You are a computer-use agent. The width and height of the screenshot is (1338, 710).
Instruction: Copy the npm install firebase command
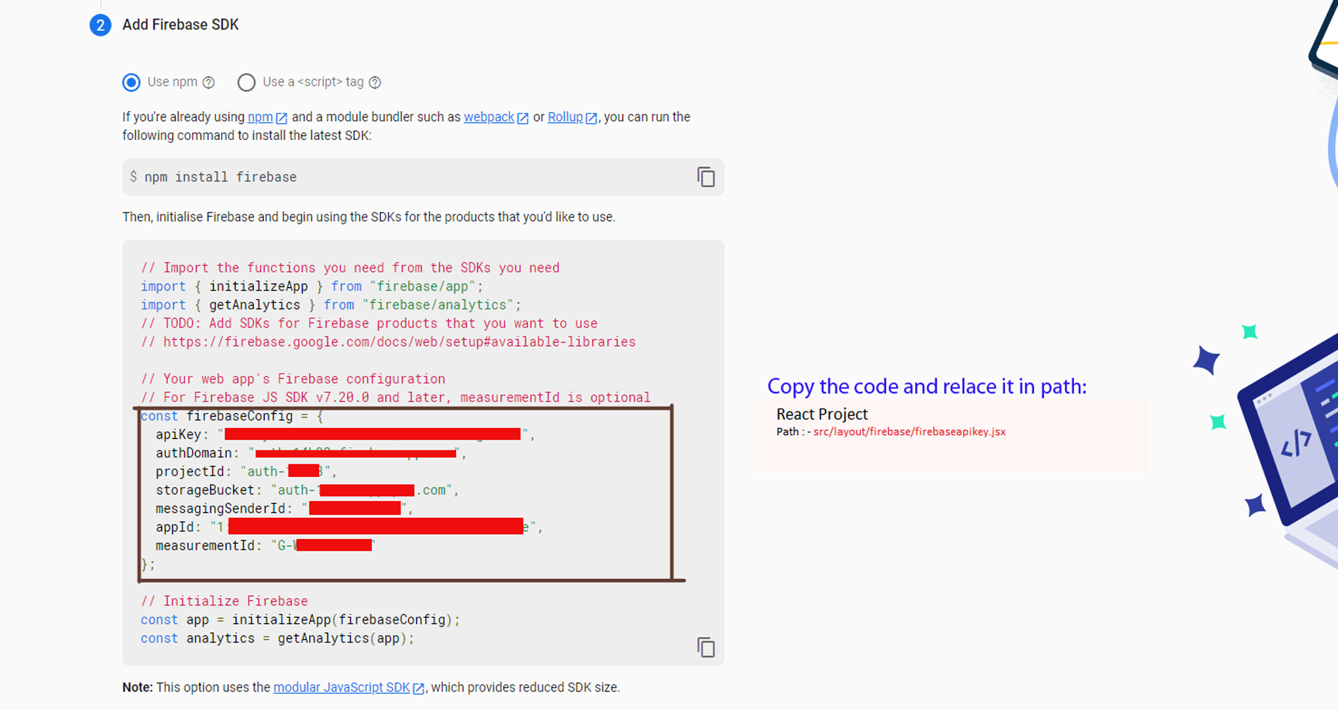(706, 177)
